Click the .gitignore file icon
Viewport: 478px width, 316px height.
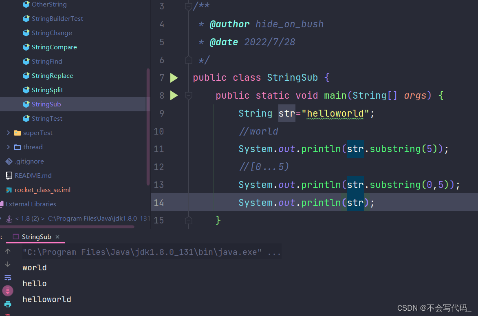(x=9, y=161)
